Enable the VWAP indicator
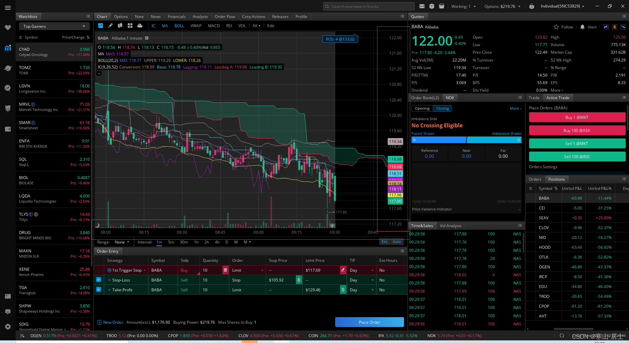Image resolution: width=629 pixels, height=343 pixels. pos(196,26)
